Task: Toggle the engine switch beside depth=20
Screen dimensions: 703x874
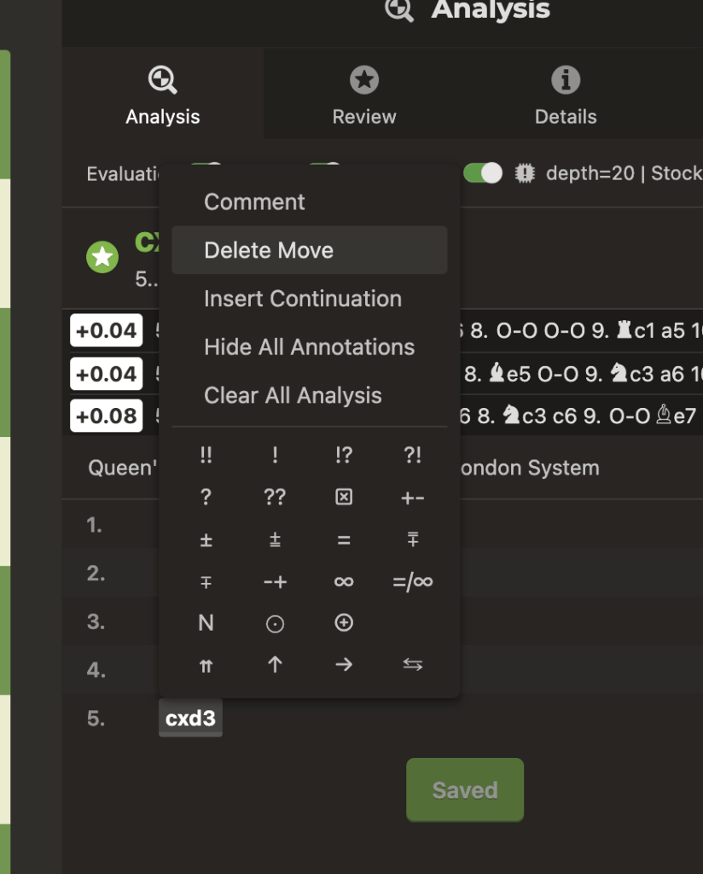Action: pos(483,173)
